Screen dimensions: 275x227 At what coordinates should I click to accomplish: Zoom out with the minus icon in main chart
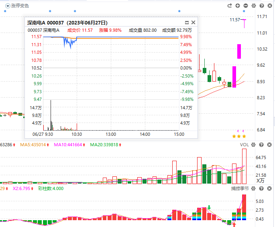(246, 6)
